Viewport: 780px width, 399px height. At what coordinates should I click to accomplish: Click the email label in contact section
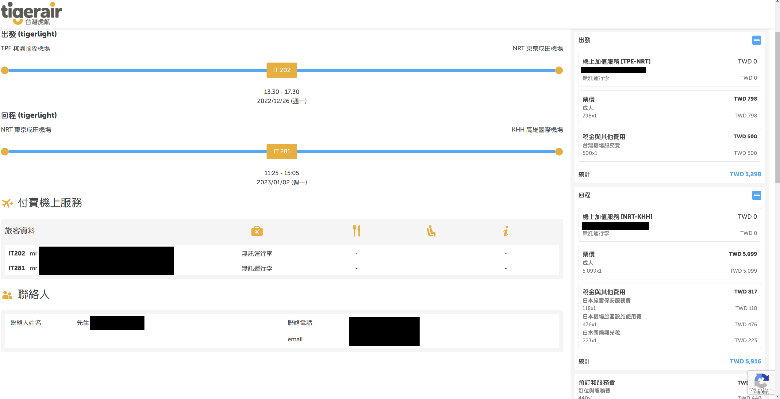pyautogui.click(x=295, y=339)
